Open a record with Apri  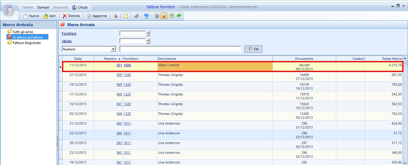pos(49,16)
